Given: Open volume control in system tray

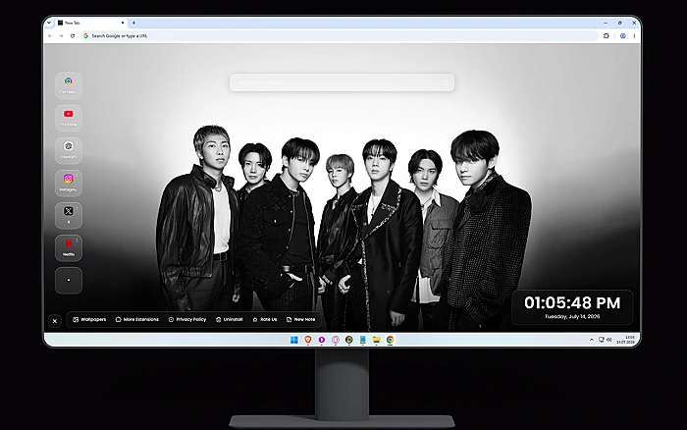Looking at the screenshot, I should point(609,340).
